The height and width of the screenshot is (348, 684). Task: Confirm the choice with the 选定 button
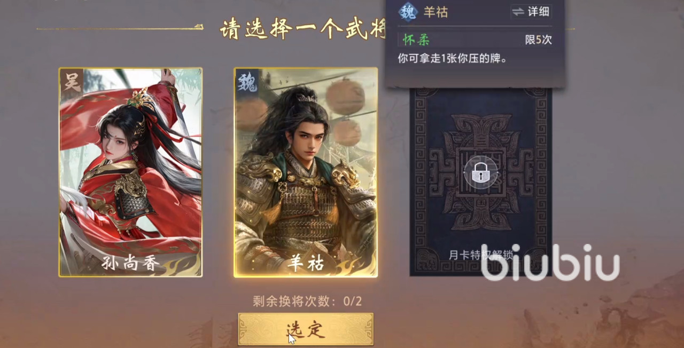point(306,329)
